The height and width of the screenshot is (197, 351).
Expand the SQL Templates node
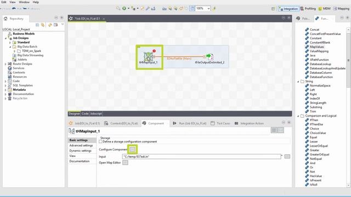(5, 85)
